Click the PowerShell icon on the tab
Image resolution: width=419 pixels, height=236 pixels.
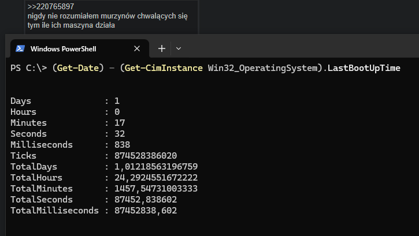point(20,48)
